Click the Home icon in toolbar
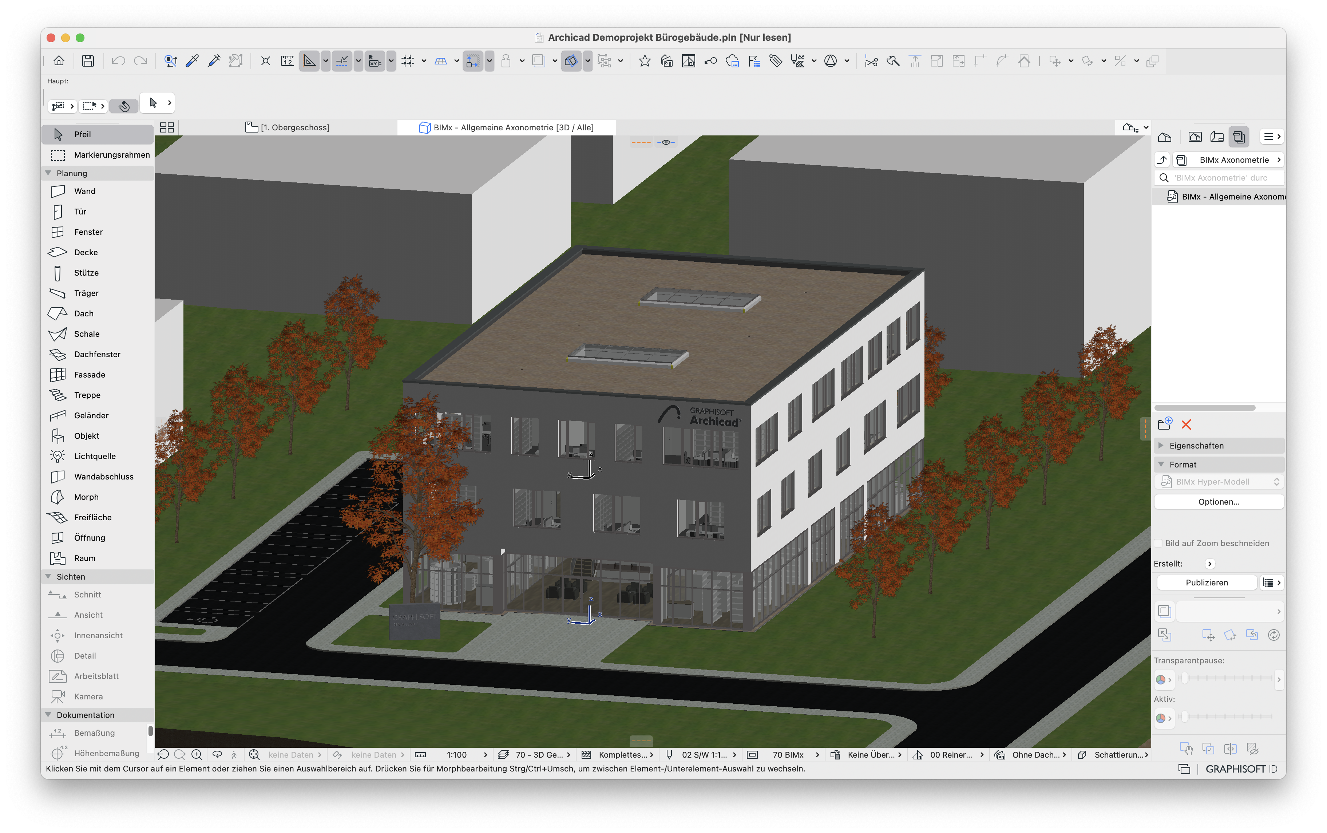This screenshot has height=833, width=1327. click(59, 60)
